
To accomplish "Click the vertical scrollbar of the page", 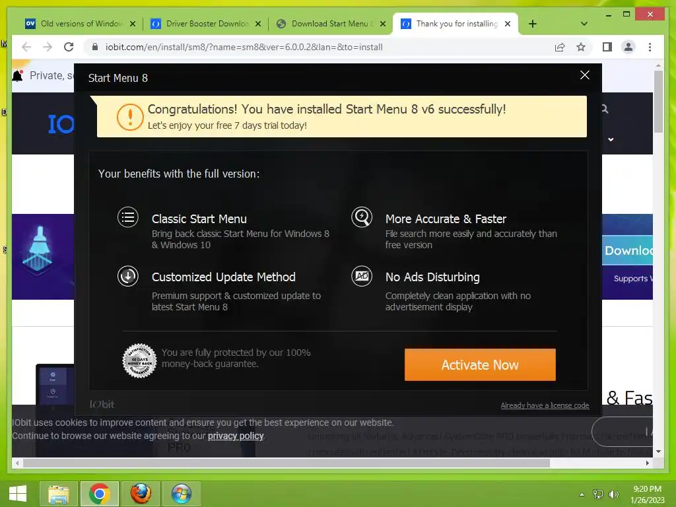I will click(658, 102).
